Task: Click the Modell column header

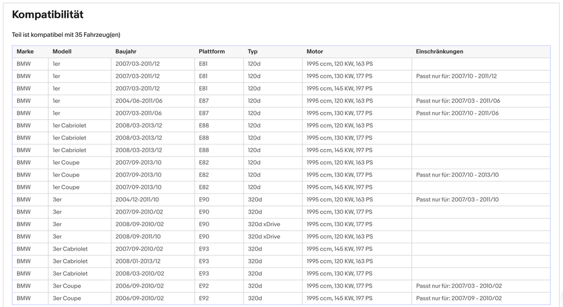Action: tap(62, 52)
